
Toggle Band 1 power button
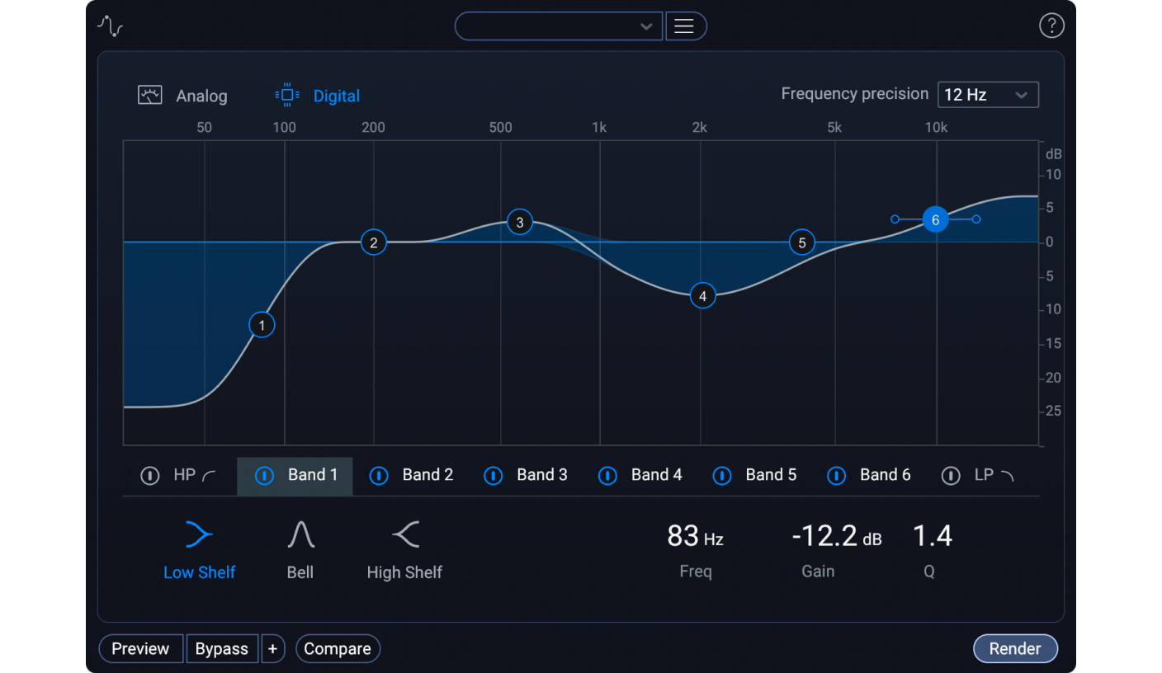pos(264,476)
